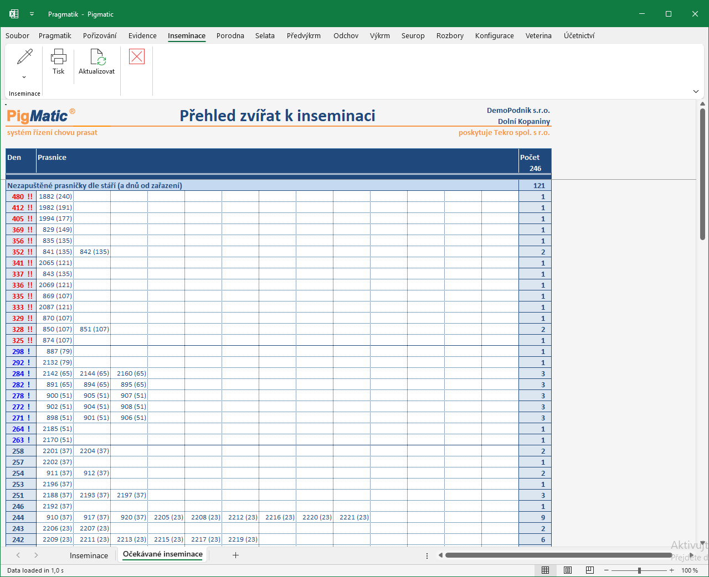Screen dimensions: 709x577
Task: Click the vertical scrollbar thumb
Action: (x=702, y=174)
